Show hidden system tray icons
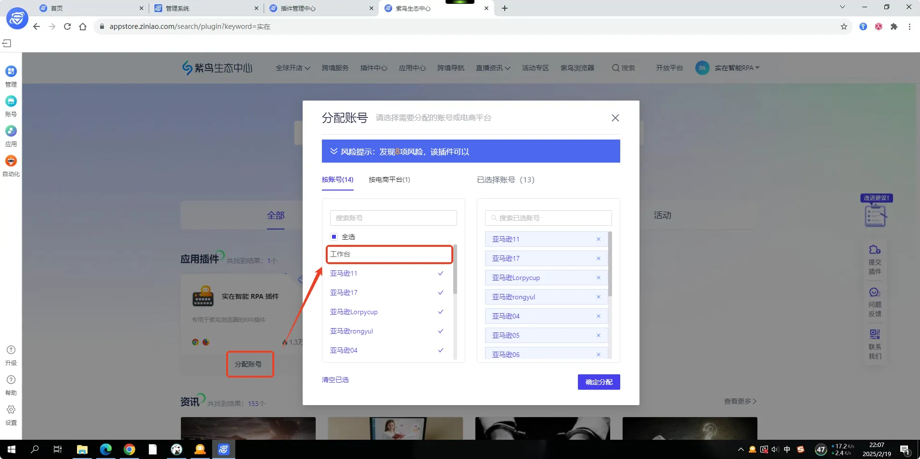Screen dimensions: 920x459 [741, 449]
